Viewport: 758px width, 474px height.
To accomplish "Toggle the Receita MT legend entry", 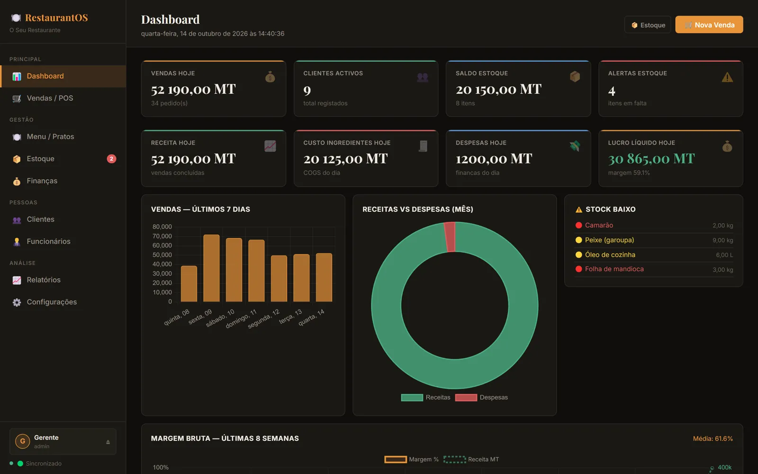I will pos(471,459).
